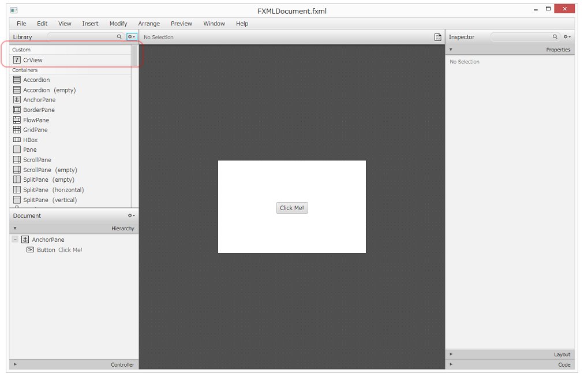
Task: Click the ScrollPane library icon
Action: click(x=17, y=160)
